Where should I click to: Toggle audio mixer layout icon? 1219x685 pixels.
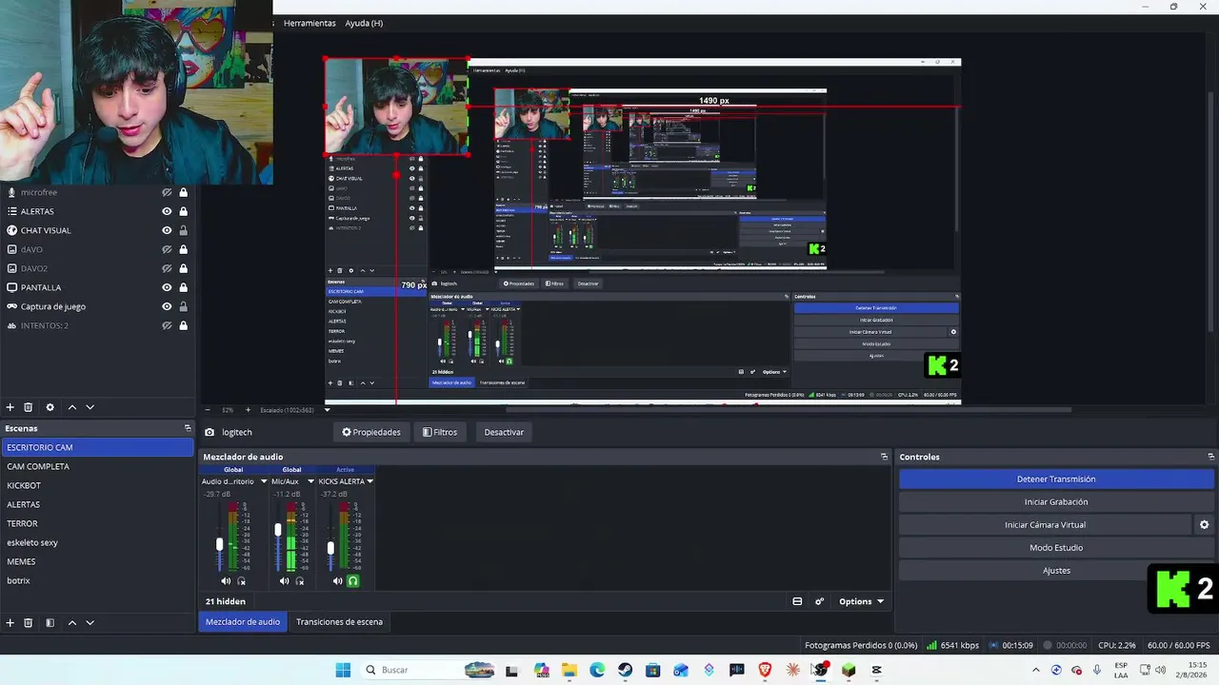coord(797,601)
